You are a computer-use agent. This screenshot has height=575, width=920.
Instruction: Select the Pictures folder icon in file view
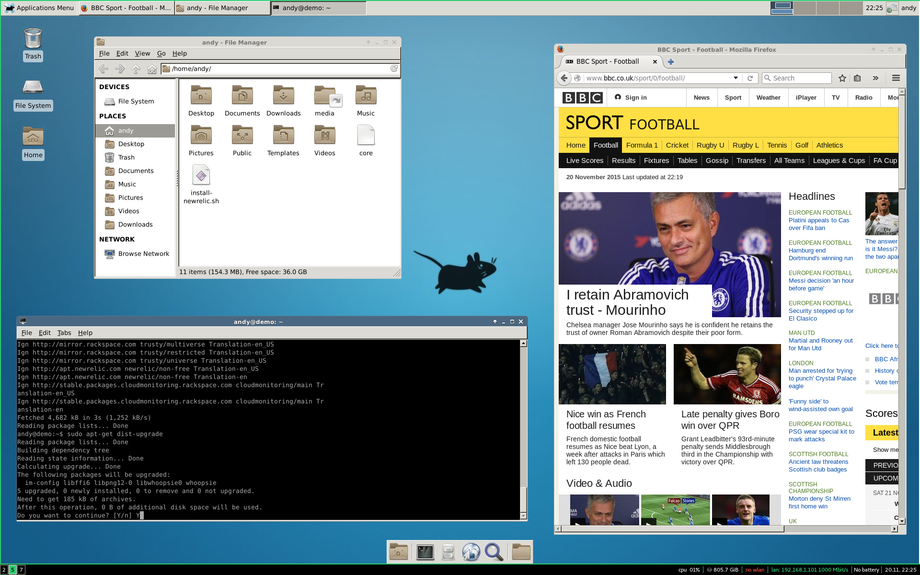pos(201,135)
